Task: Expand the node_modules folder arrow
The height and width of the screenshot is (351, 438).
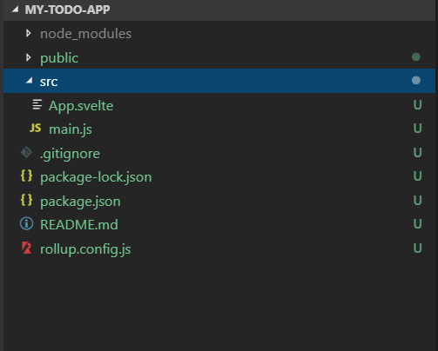Action: click(x=29, y=33)
